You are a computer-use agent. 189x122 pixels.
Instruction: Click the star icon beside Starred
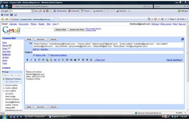tap(10, 45)
